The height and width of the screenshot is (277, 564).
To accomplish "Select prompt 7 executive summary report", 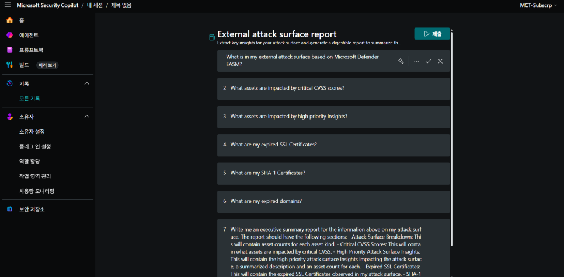I will tap(333, 248).
